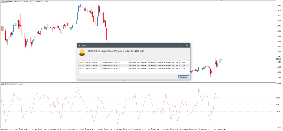Click the down arrow beside alert message

point(188,58)
